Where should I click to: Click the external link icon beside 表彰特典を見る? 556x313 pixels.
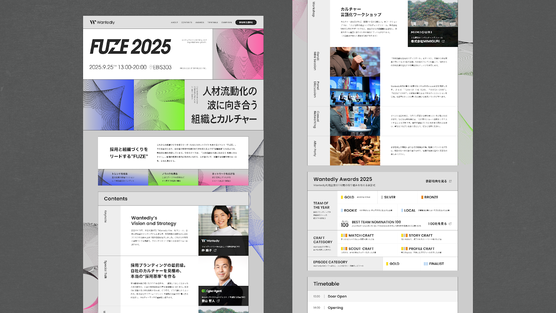450,181
